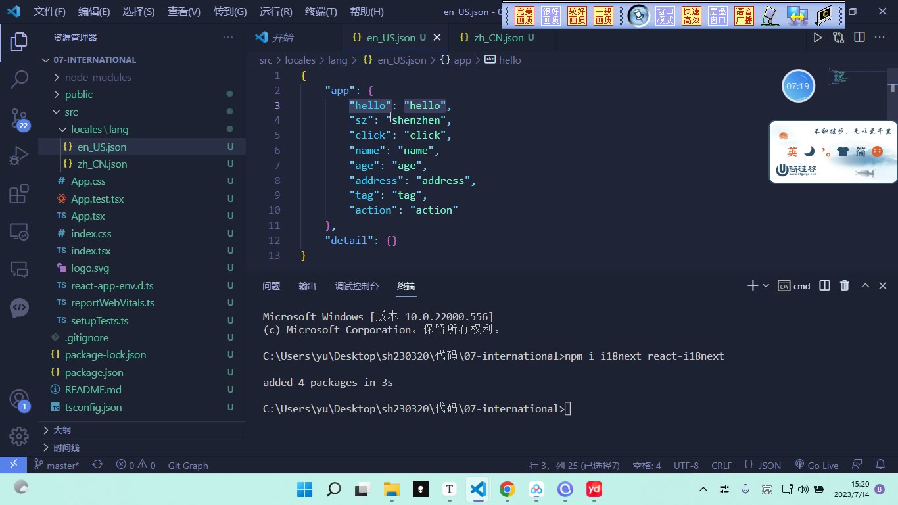Image resolution: width=898 pixels, height=505 pixels.
Task: Change CRLF end of line setting
Action: pos(721,465)
